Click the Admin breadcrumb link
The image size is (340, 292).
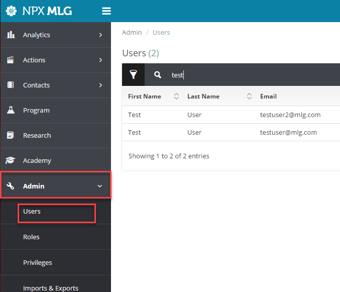132,33
